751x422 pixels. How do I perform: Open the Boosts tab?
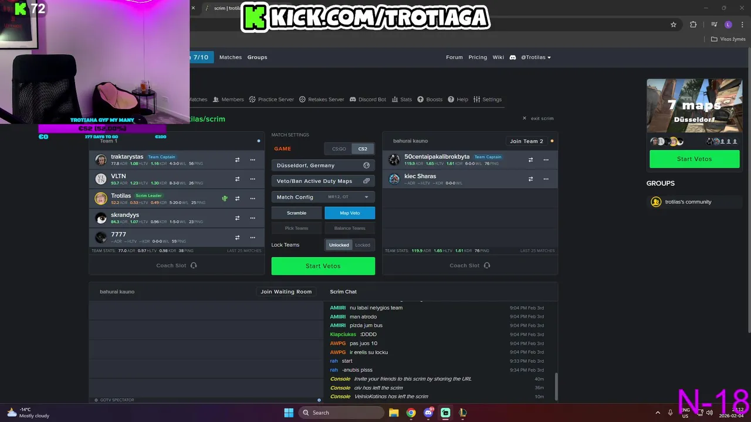click(x=430, y=100)
